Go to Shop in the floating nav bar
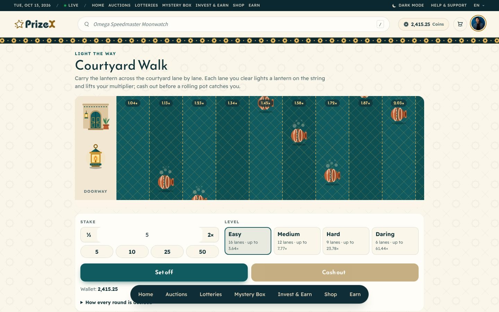 click(331, 294)
